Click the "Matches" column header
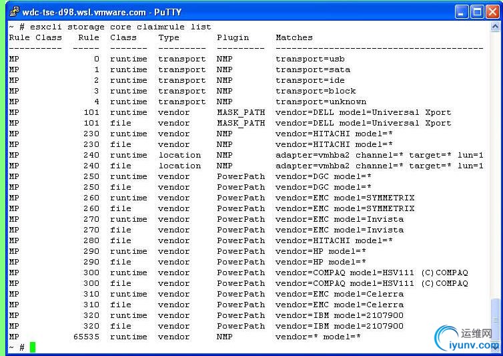503x356 pixels. (x=294, y=37)
